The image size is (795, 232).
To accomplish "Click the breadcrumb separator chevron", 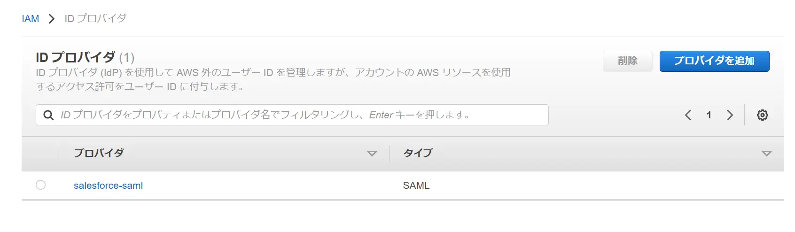I will (x=52, y=19).
